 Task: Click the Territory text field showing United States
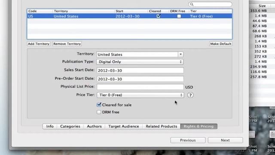coord(137,54)
